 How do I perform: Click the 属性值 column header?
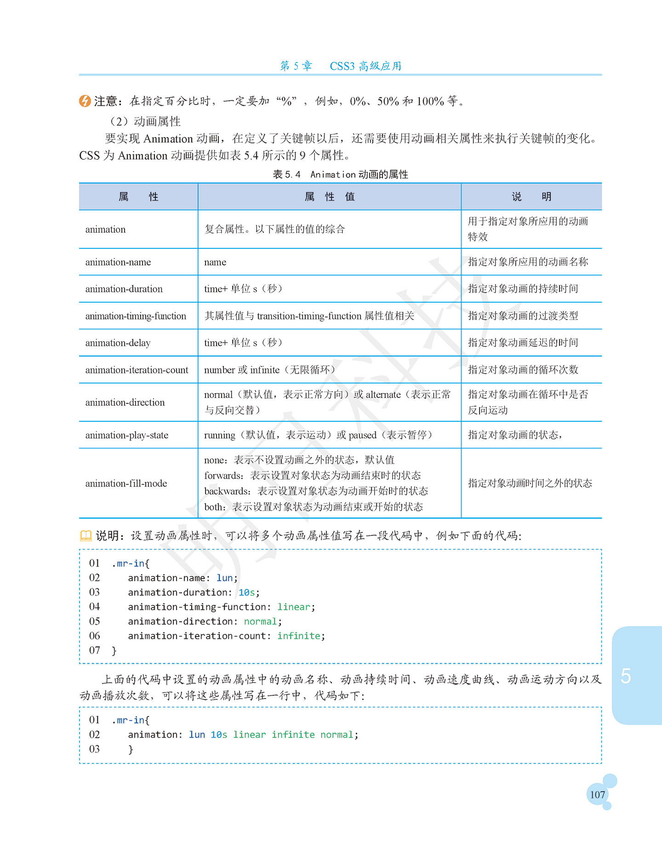coord(330,197)
